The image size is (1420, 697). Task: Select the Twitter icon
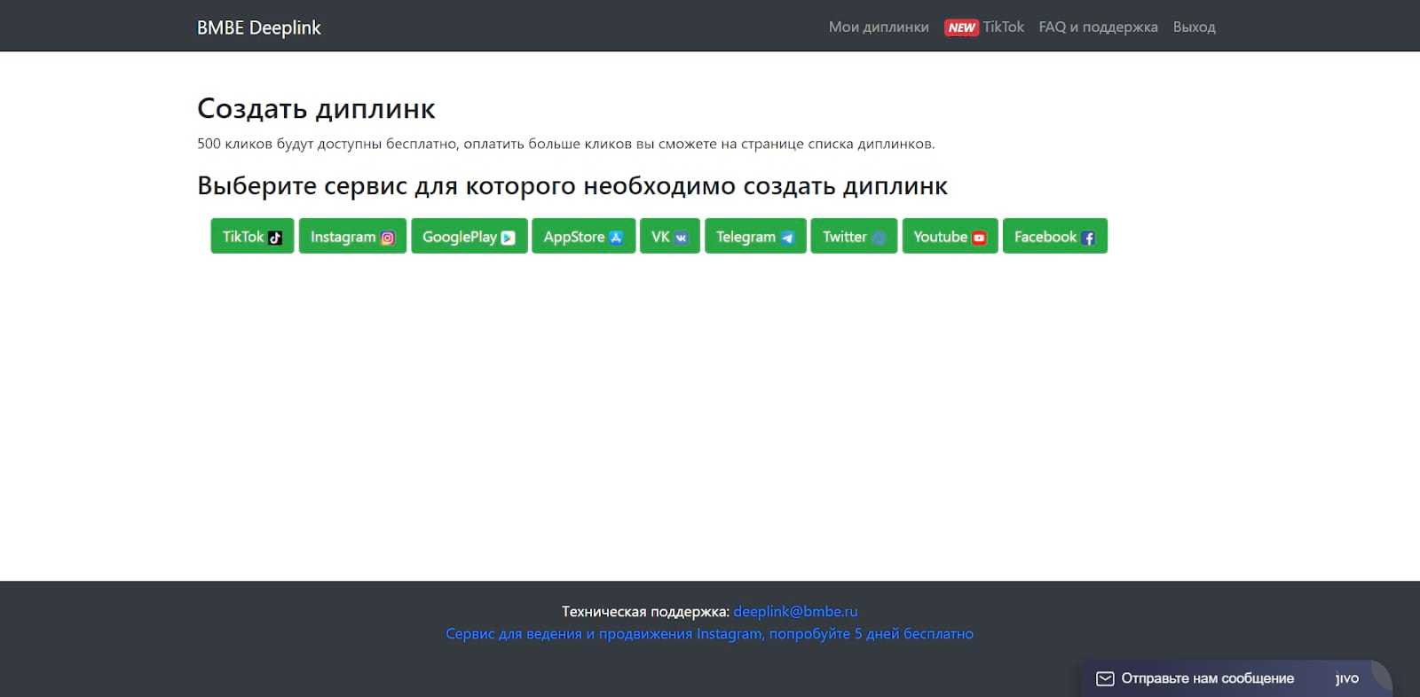tap(879, 238)
